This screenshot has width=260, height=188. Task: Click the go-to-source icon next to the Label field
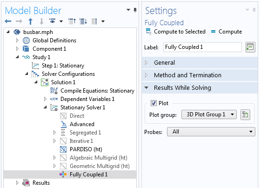pyautogui.click(x=250, y=47)
